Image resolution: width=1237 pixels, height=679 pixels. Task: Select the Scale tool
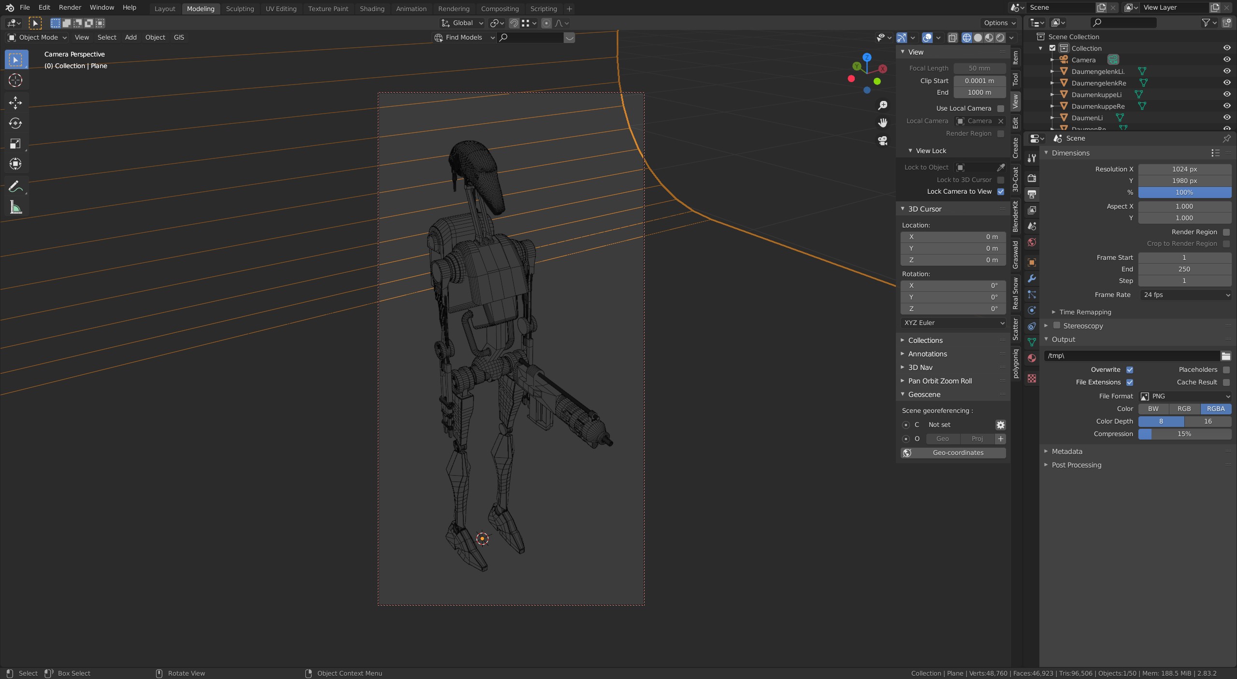click(x=15, y=143)
